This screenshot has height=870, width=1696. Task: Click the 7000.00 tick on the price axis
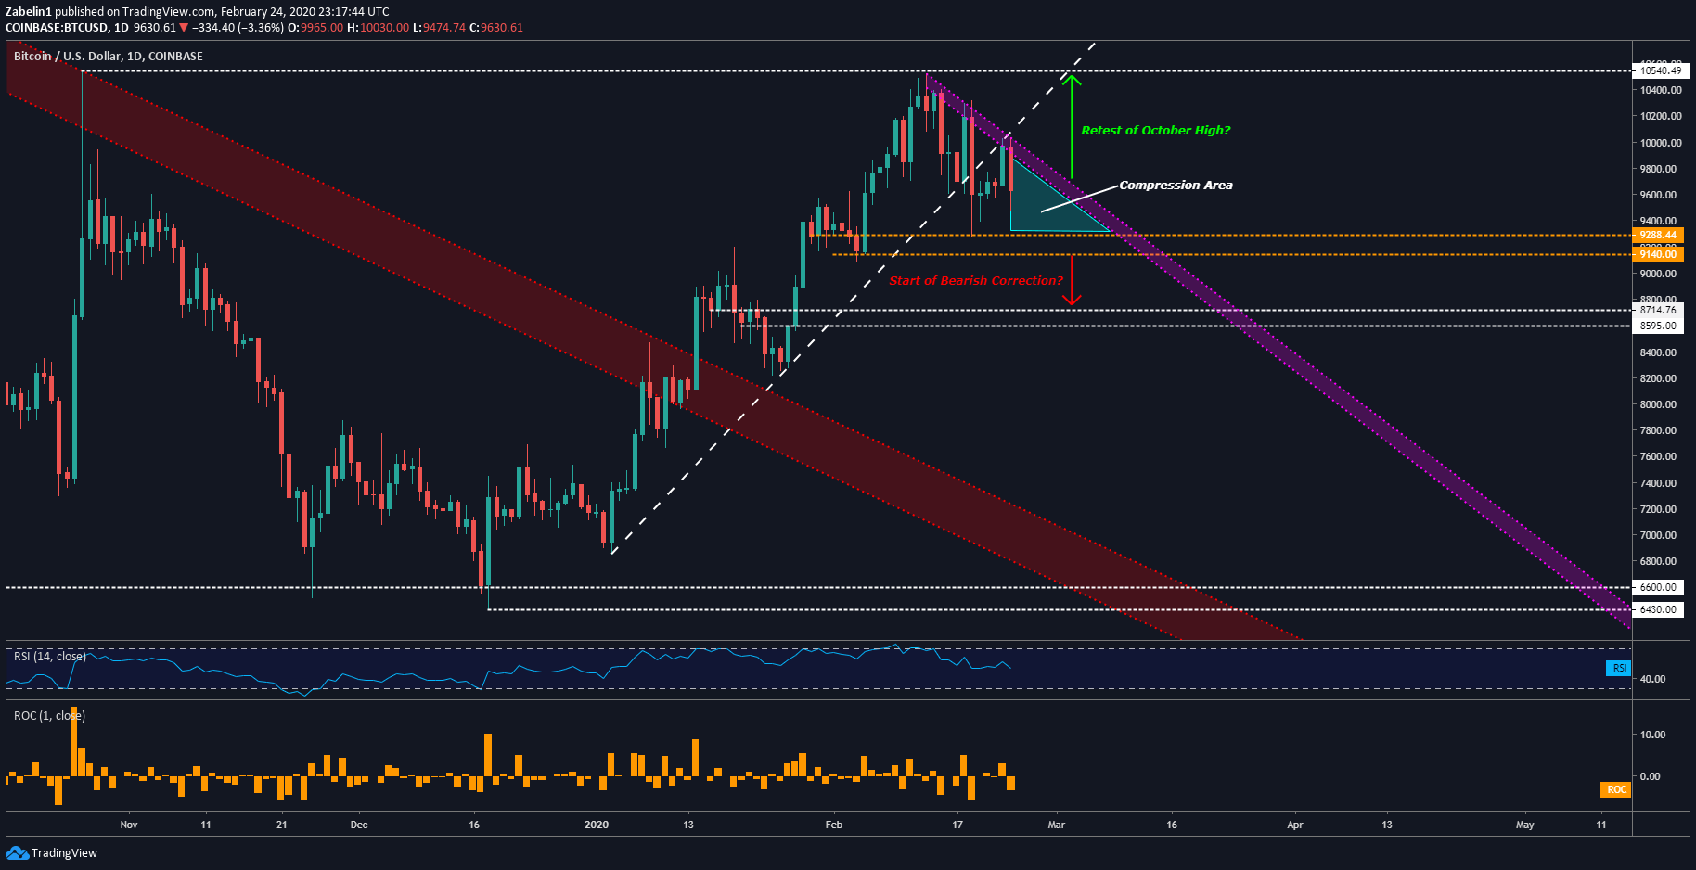click(x=1658, y=535)
